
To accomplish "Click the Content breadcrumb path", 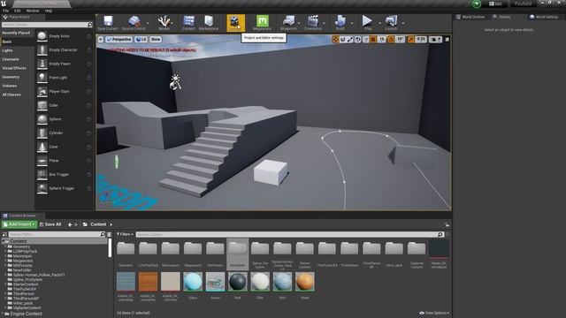I will coord(98,224).
